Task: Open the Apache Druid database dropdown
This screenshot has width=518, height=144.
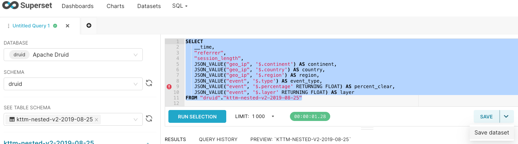Action: (73, 55)
